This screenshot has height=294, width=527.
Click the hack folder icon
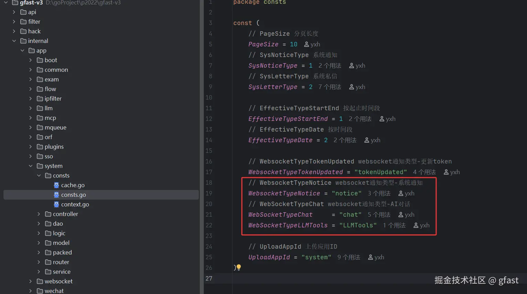(23, 31)
